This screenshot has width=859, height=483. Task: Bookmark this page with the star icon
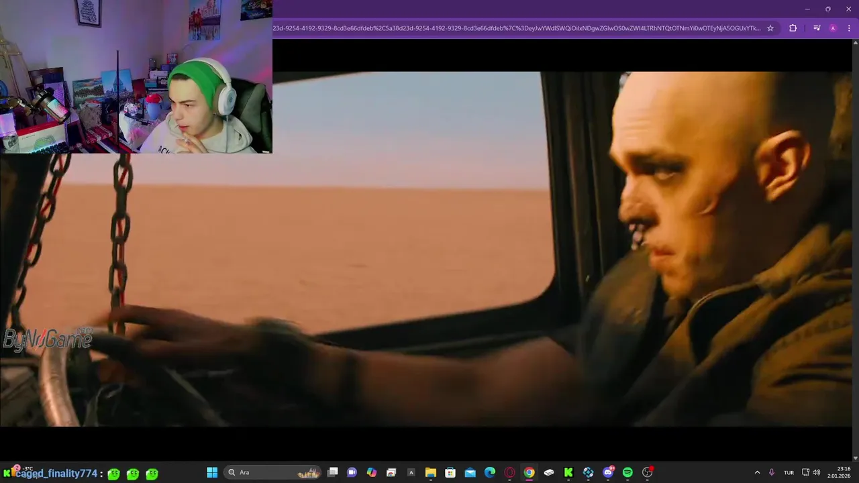(770, 28)
